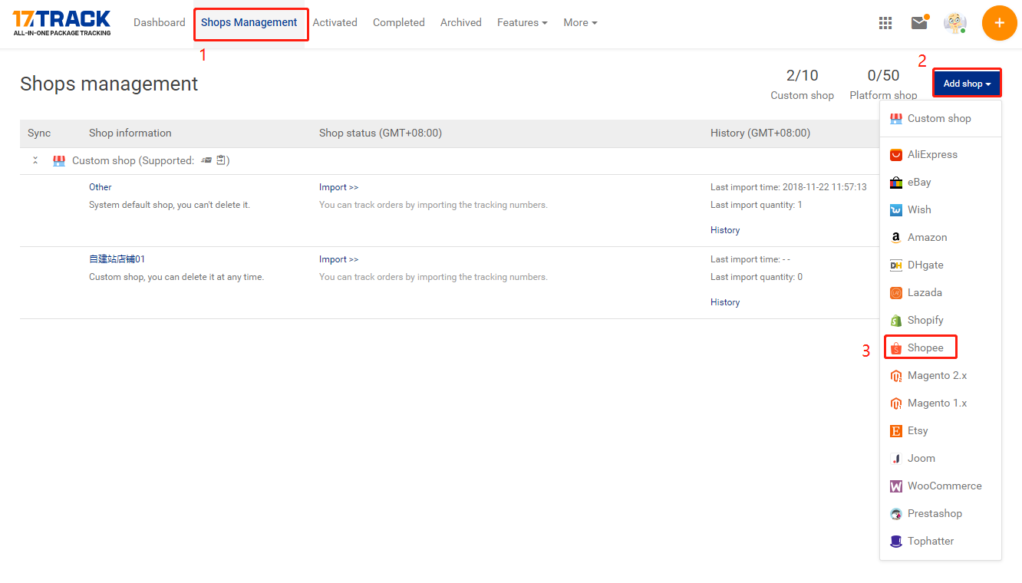Image resolution: width=1022 pixels, height=583 pixels.
Task: Click the file import icon after Supported
Action: [x=206, y=160]
